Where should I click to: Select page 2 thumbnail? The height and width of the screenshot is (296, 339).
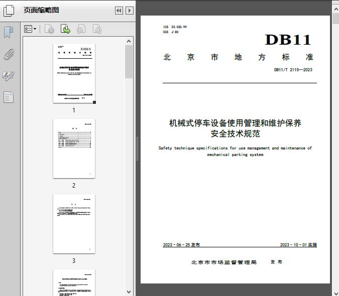click(x=74, y=149)
